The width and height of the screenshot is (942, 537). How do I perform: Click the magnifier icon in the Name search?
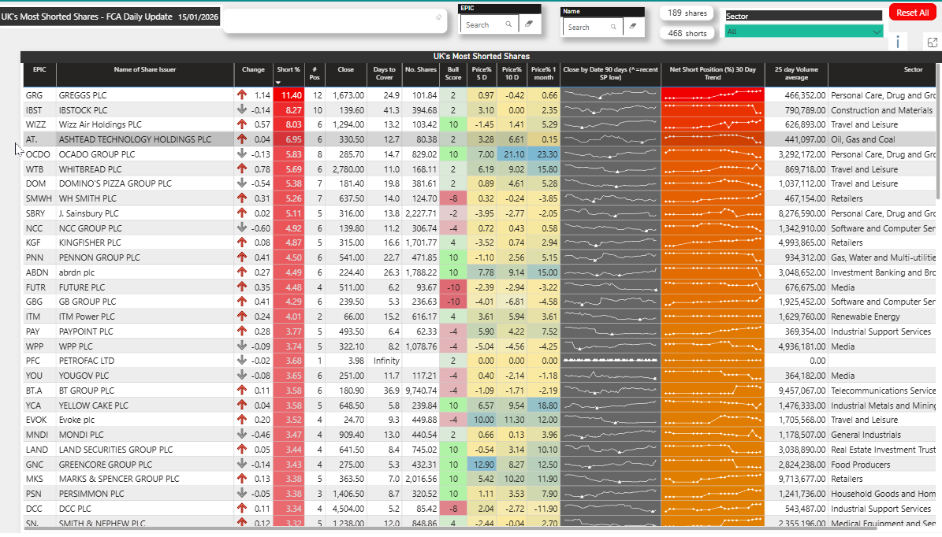(613, 27)
